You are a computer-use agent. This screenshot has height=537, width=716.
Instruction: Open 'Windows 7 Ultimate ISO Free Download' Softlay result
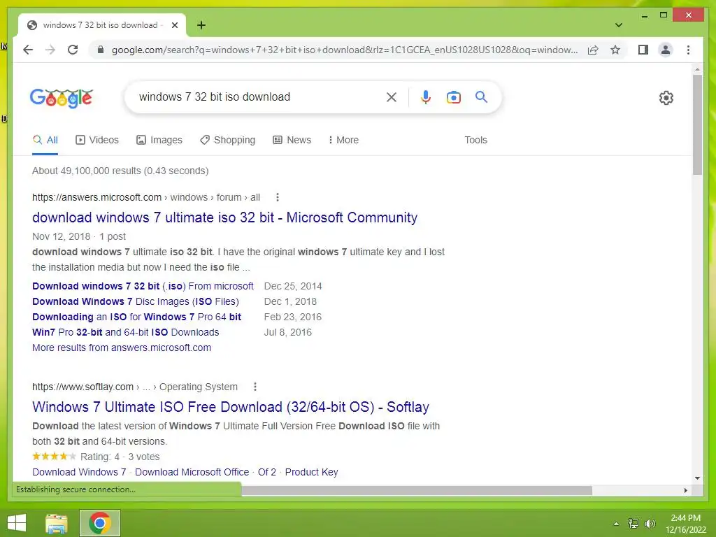tap(231, 407)
